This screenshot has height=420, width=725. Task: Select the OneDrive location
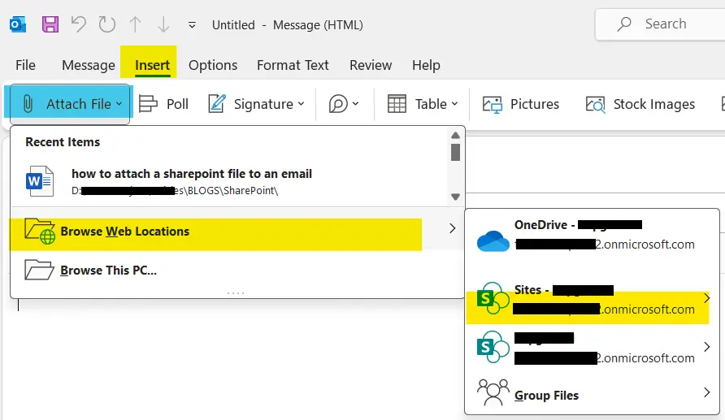coord(592,235)
